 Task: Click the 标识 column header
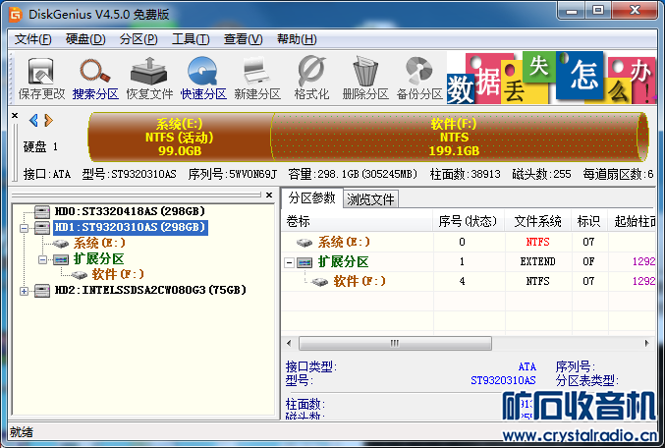(x=588, y=221)
